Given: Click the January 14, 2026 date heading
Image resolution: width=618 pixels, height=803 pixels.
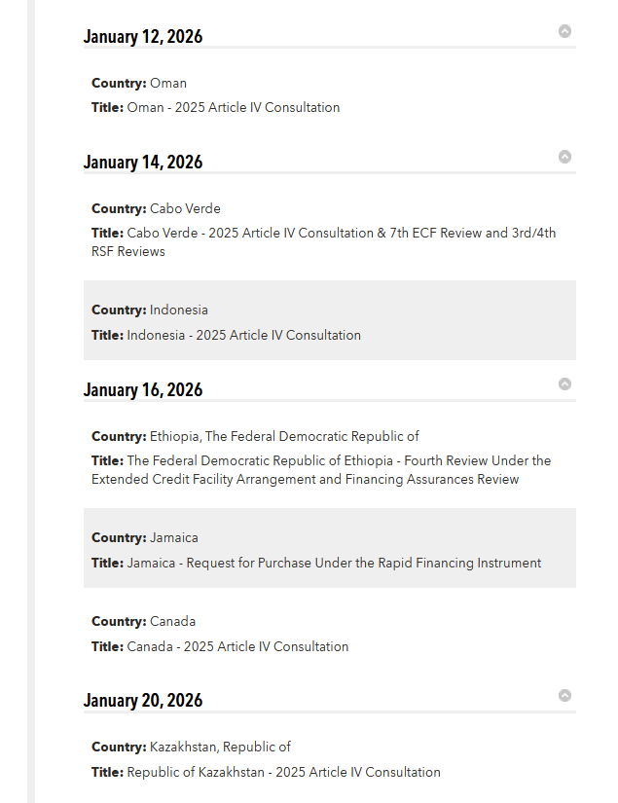Looking at the screenshot, I should pos(143,163).
